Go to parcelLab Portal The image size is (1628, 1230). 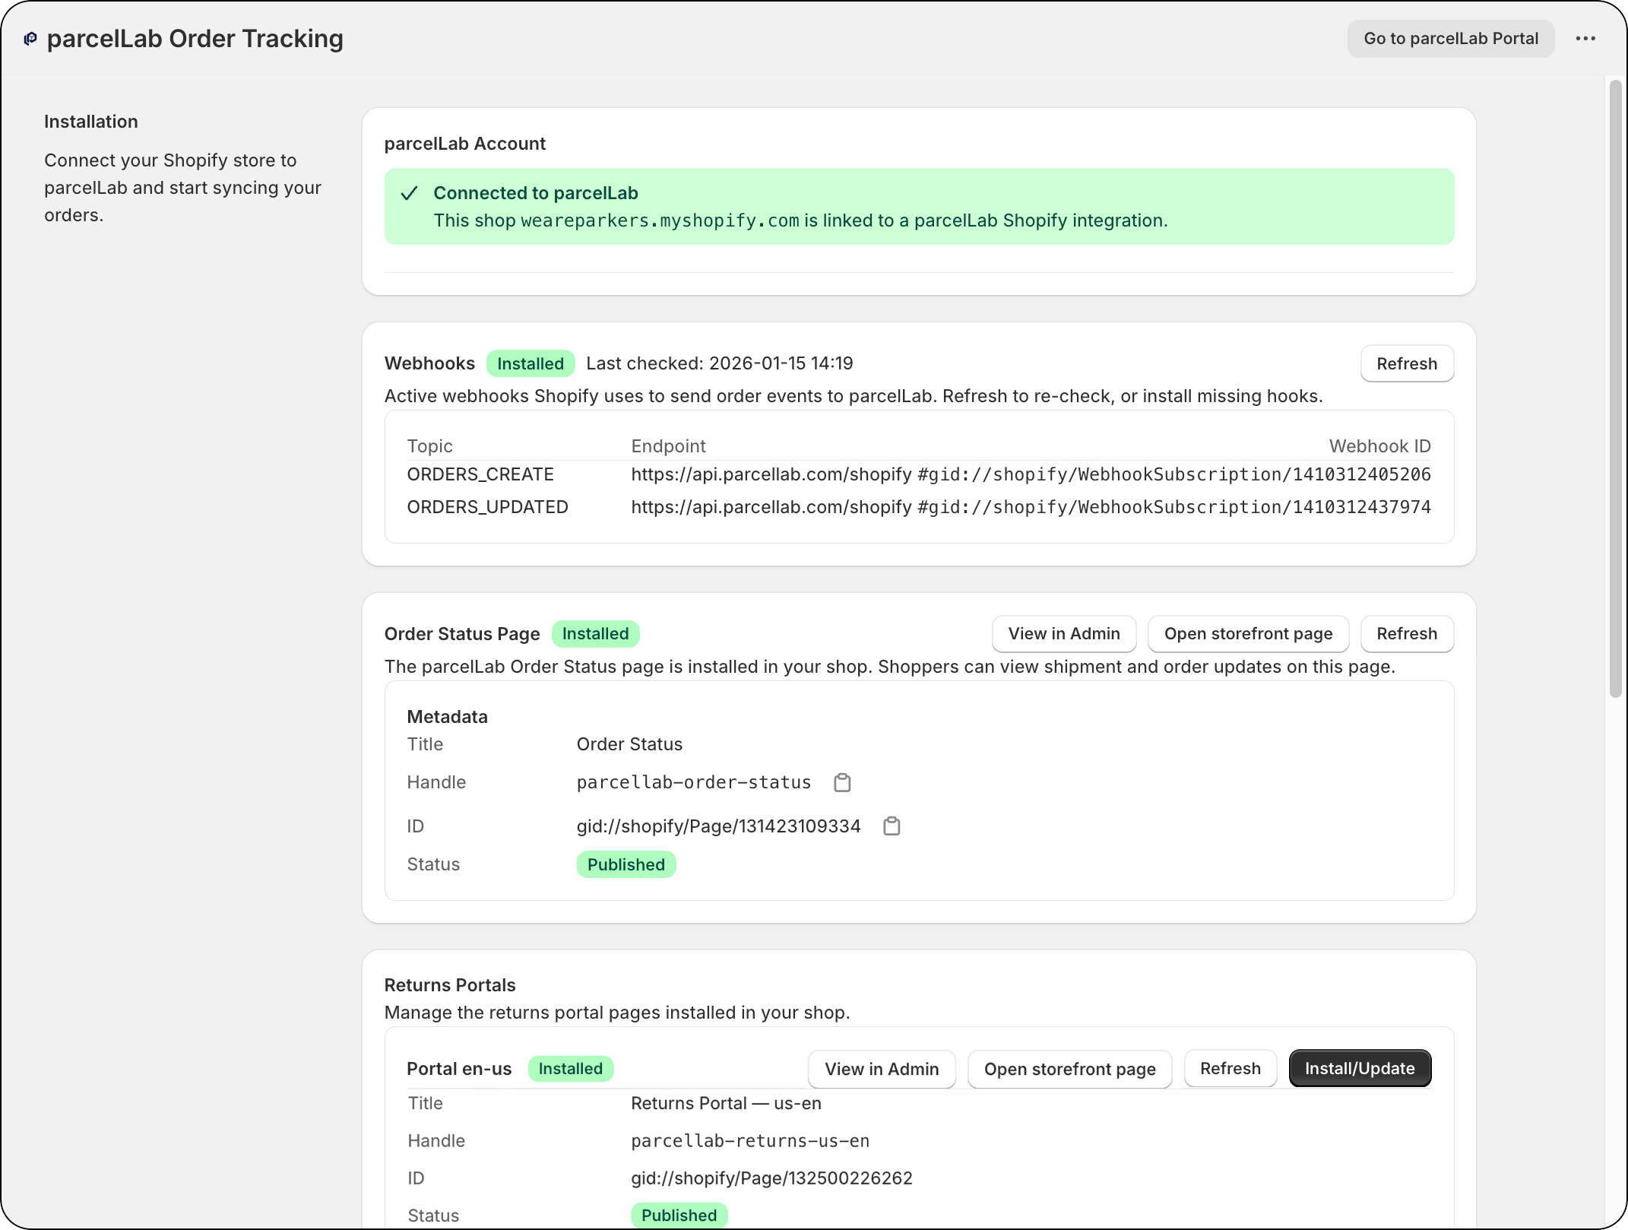[1450, 38]
